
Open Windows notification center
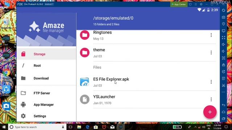click(x=226, y=127)
